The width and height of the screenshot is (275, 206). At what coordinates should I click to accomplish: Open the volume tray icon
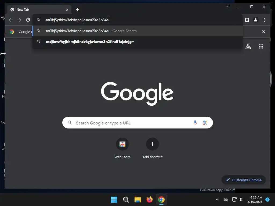241,200
